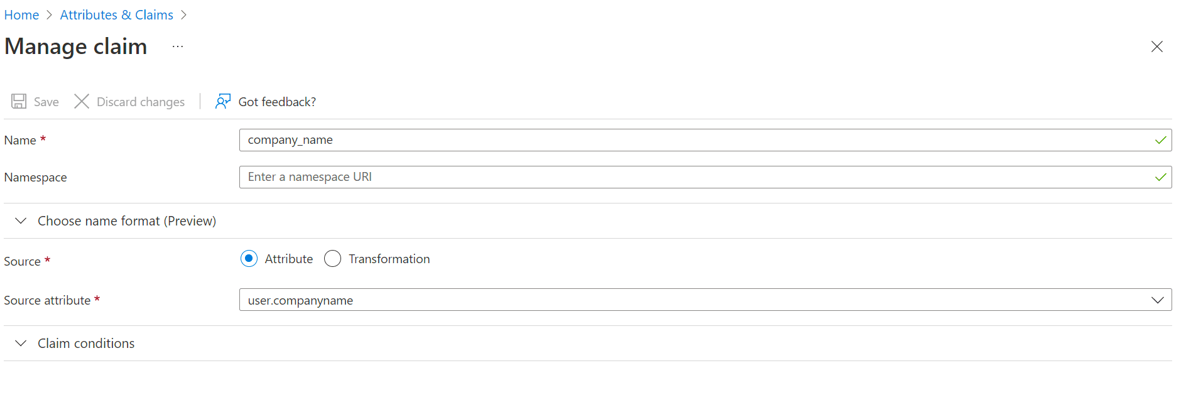Open the Source attribute dropdown arrow

[x=1157, y=300]
